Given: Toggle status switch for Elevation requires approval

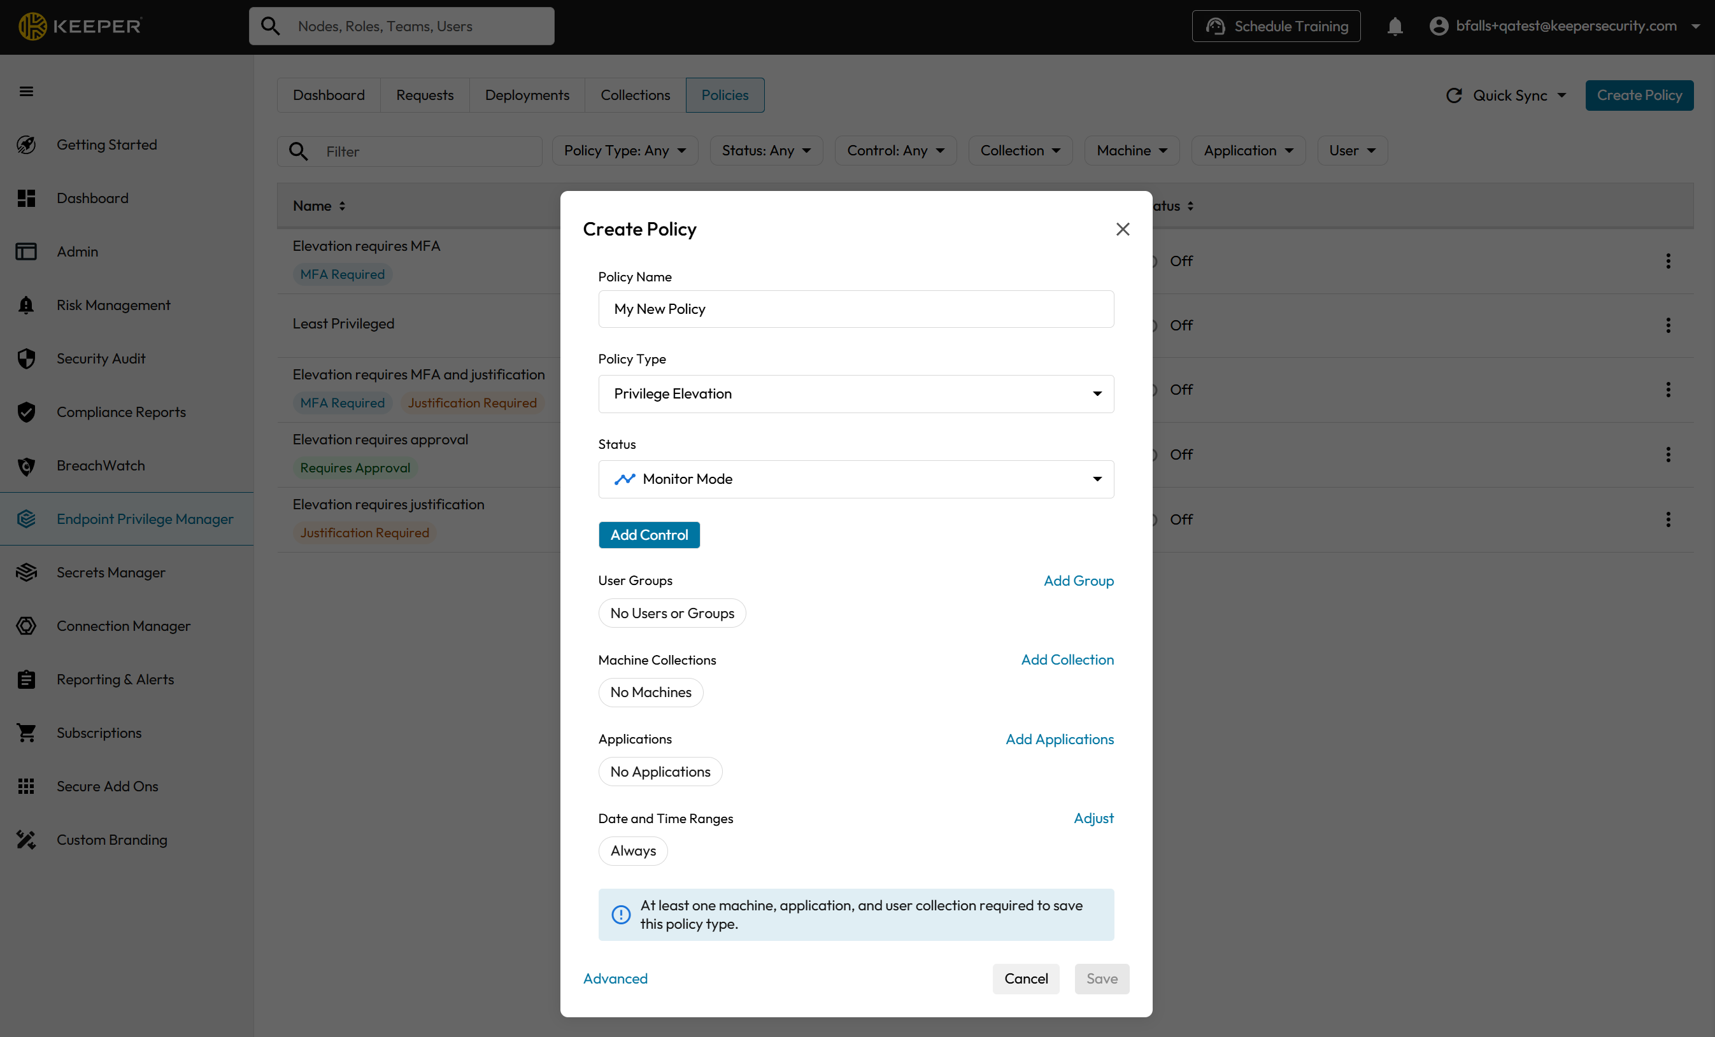Looking at the screenshot, I should (x=1155, y=455).
